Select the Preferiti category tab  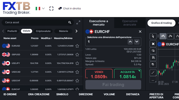[x=12, y=31]
